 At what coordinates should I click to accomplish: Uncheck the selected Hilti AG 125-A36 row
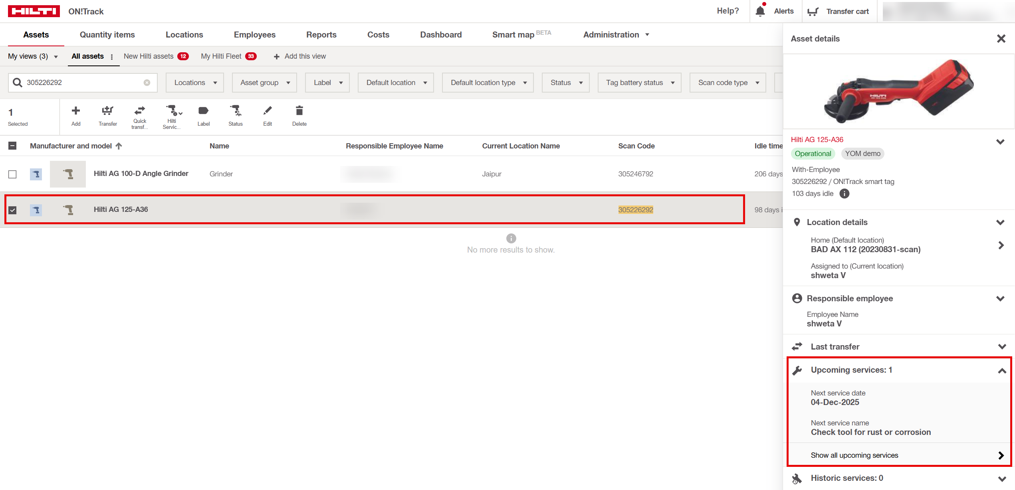click(12, 209)
